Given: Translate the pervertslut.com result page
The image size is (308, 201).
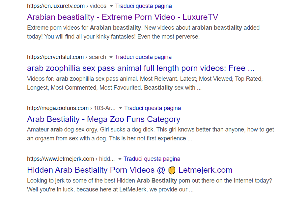Looking at the screenshot, I should [x=143, y=57].
